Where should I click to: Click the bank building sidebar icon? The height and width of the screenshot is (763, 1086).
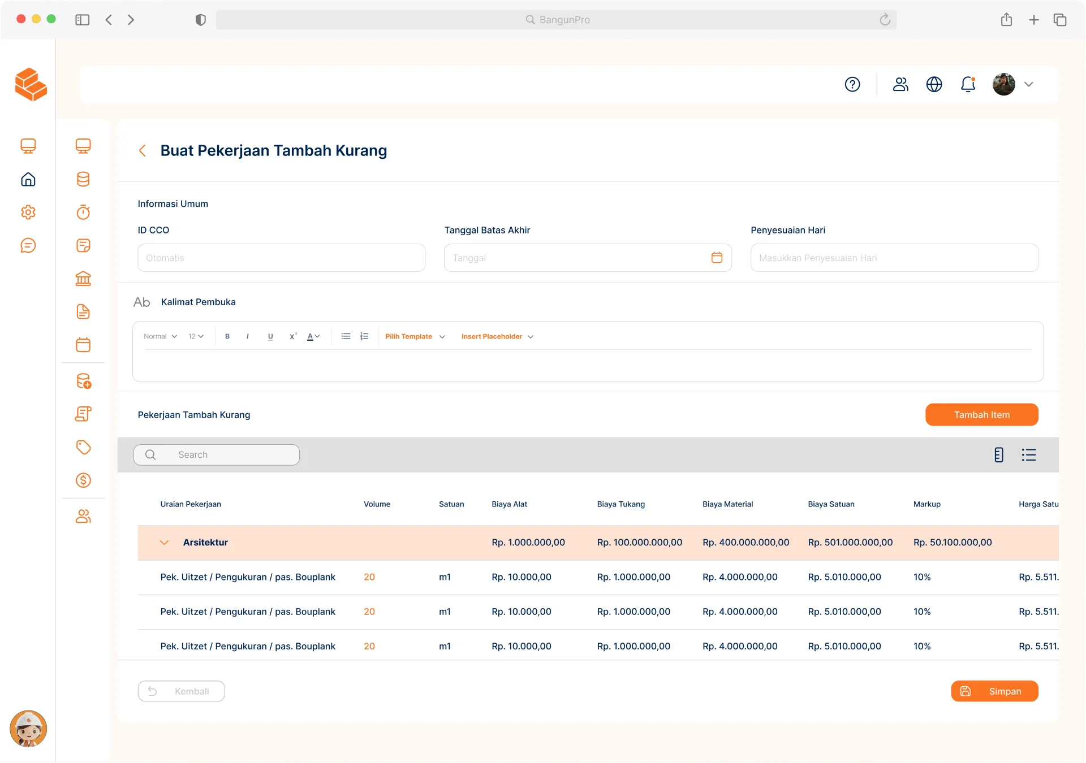click(83, 279)
